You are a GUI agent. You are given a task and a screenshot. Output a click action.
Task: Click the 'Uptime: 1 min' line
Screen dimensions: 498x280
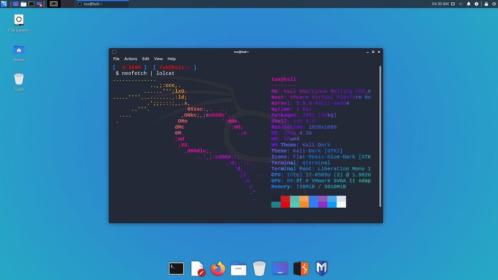pos(291,109)
